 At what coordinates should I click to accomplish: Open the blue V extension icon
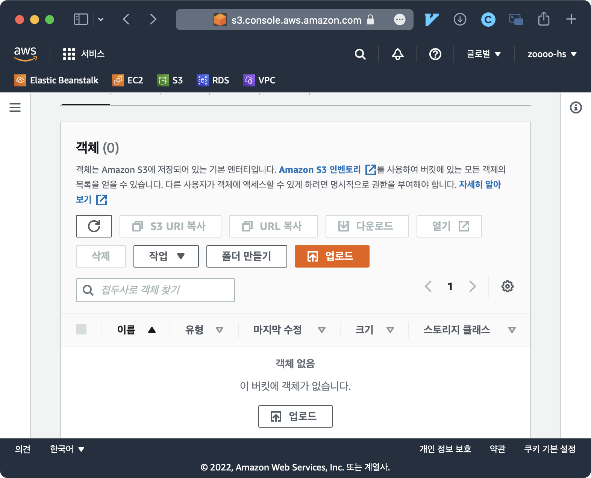click(x=432, y=20)
